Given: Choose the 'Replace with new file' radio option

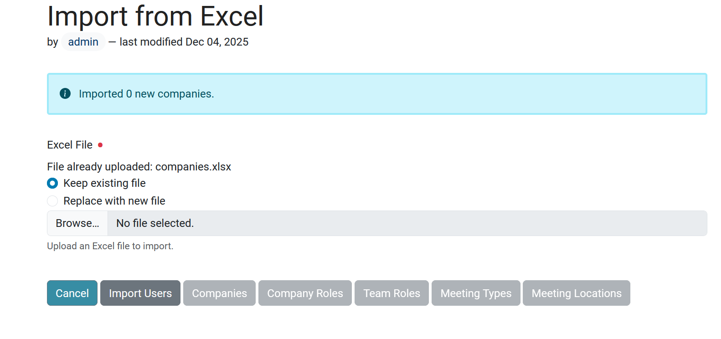Looking at the screenshot, I should coord(52,201).
